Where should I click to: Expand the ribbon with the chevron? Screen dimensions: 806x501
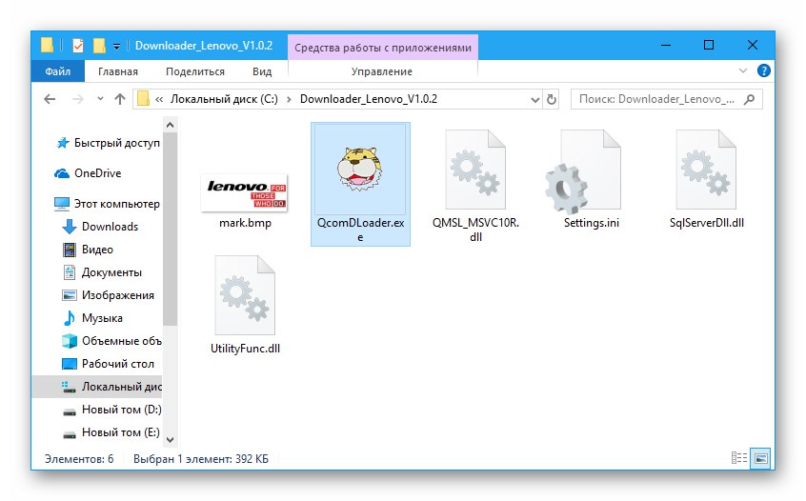(x=743, y=70)
